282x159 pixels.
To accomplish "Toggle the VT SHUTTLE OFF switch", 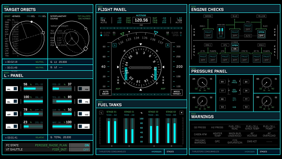I will pyautogui.click(x=80, y=149).
